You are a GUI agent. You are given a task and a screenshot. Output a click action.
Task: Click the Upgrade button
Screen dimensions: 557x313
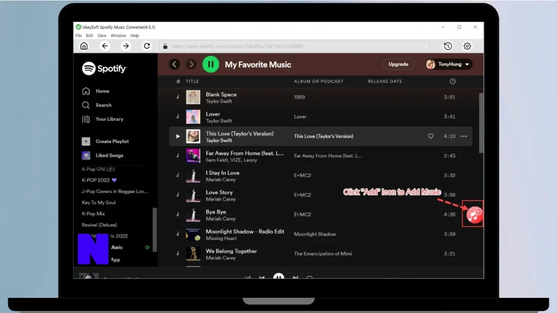(x=398, y=64)
